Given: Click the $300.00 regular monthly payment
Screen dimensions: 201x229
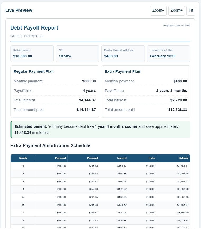Looking at the screenshot, I should 89,81.
